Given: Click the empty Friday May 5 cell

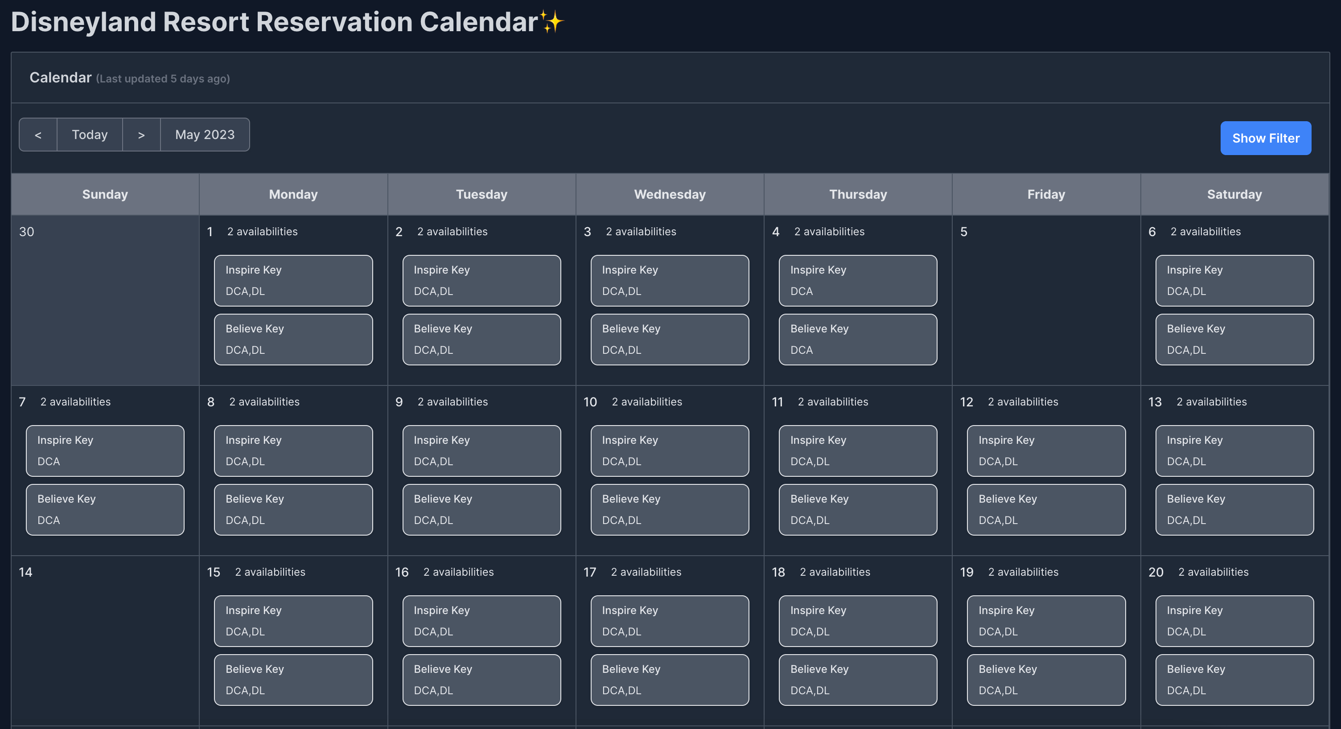Looking at the screenshot, I should [1046, 302].
